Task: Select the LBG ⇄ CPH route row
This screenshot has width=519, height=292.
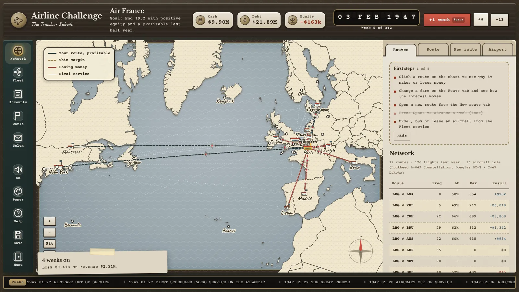Action: click(x=449, y=216)
